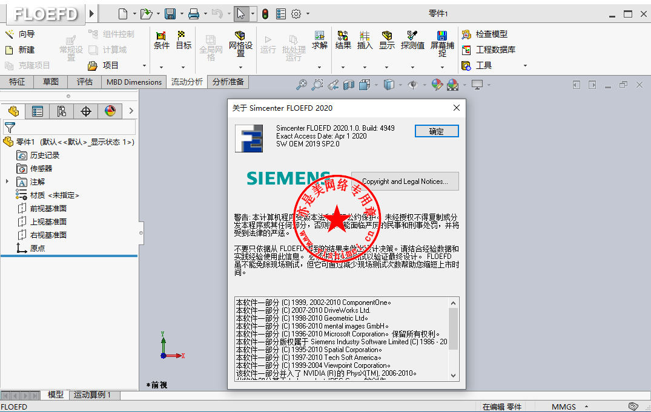651x412 pixels.
Task: Click the Open file icon
Action: 146,14
